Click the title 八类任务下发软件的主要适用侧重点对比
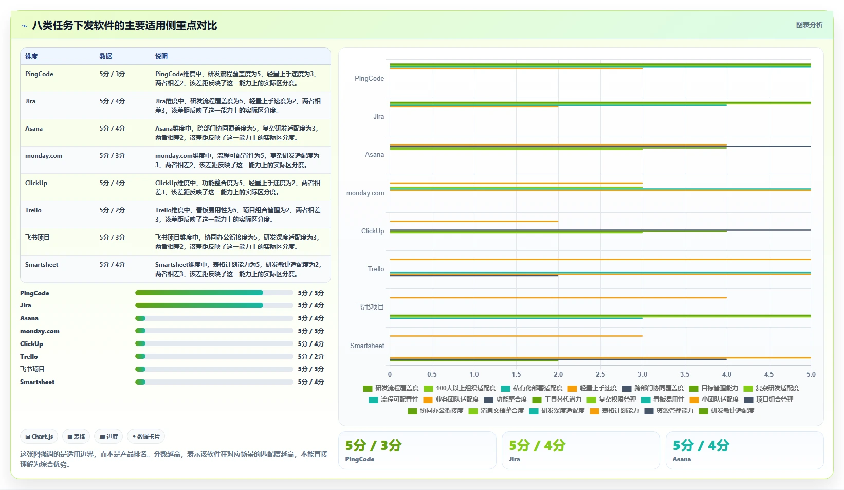 124,26
